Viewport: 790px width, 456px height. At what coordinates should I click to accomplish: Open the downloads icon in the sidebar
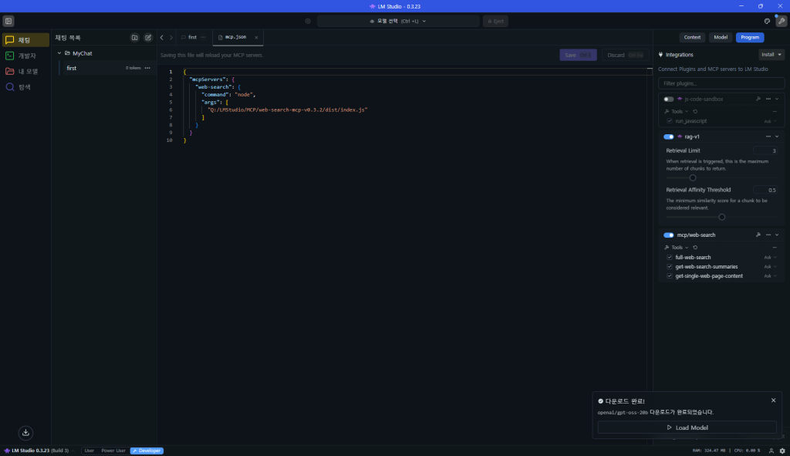click(x=25, y=433)
